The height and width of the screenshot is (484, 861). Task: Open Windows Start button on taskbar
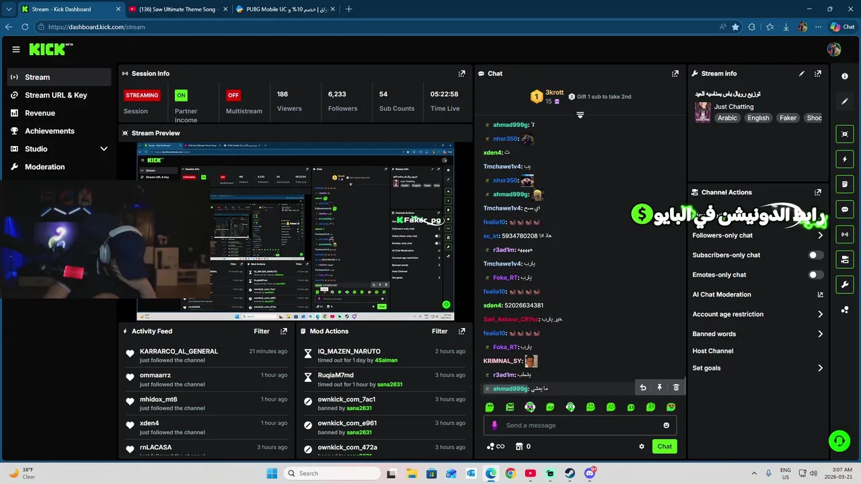pyautogui.click(x=272, y=473)
